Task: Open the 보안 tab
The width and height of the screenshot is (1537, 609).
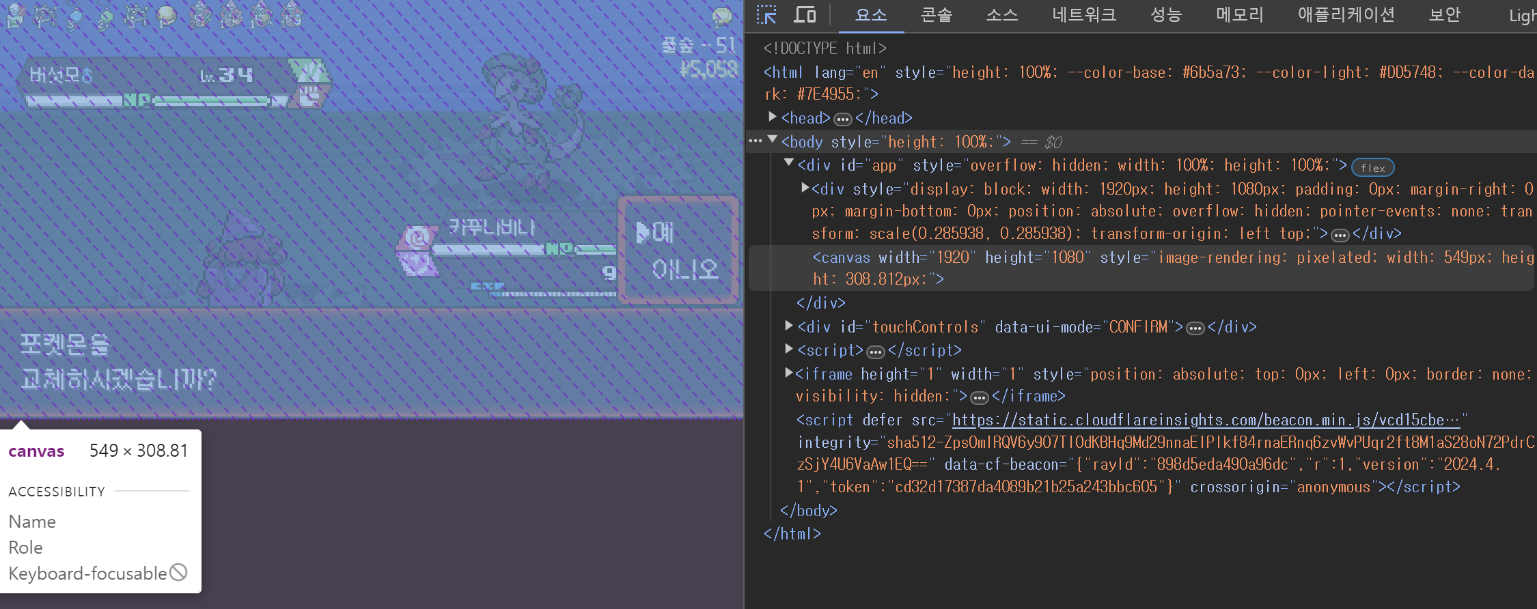Action: (1445, 15)
